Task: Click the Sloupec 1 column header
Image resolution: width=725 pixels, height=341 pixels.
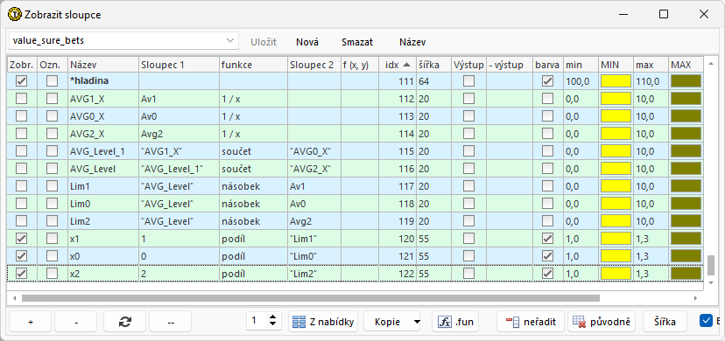Action: pos(179,65)
